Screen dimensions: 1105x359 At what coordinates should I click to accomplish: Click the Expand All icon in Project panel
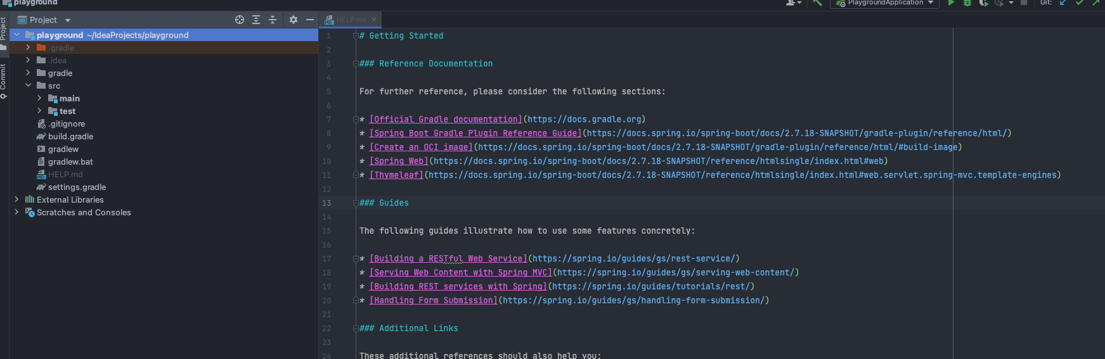tap(256, 20)
